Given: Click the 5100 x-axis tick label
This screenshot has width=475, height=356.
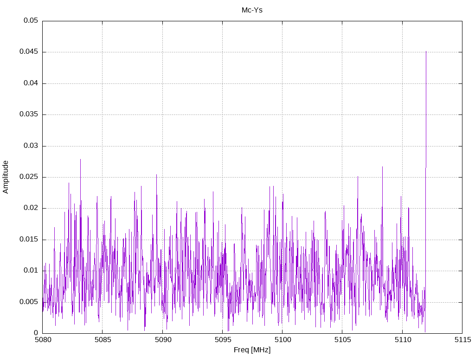Looking at the screenshot, I should 282,340.
